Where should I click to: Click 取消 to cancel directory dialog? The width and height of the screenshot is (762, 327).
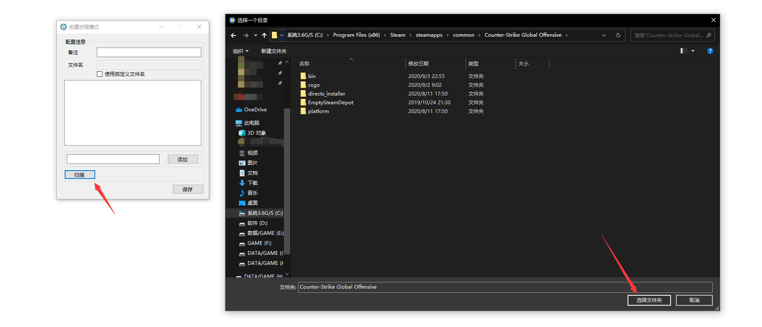(x=694, y=300)
